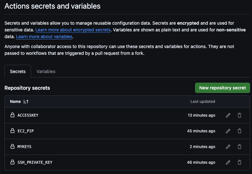Delete the ACCESSKEY secret with trash icon
The height and width of the screenshot is (174, 252).
click(x=239, y=115)
